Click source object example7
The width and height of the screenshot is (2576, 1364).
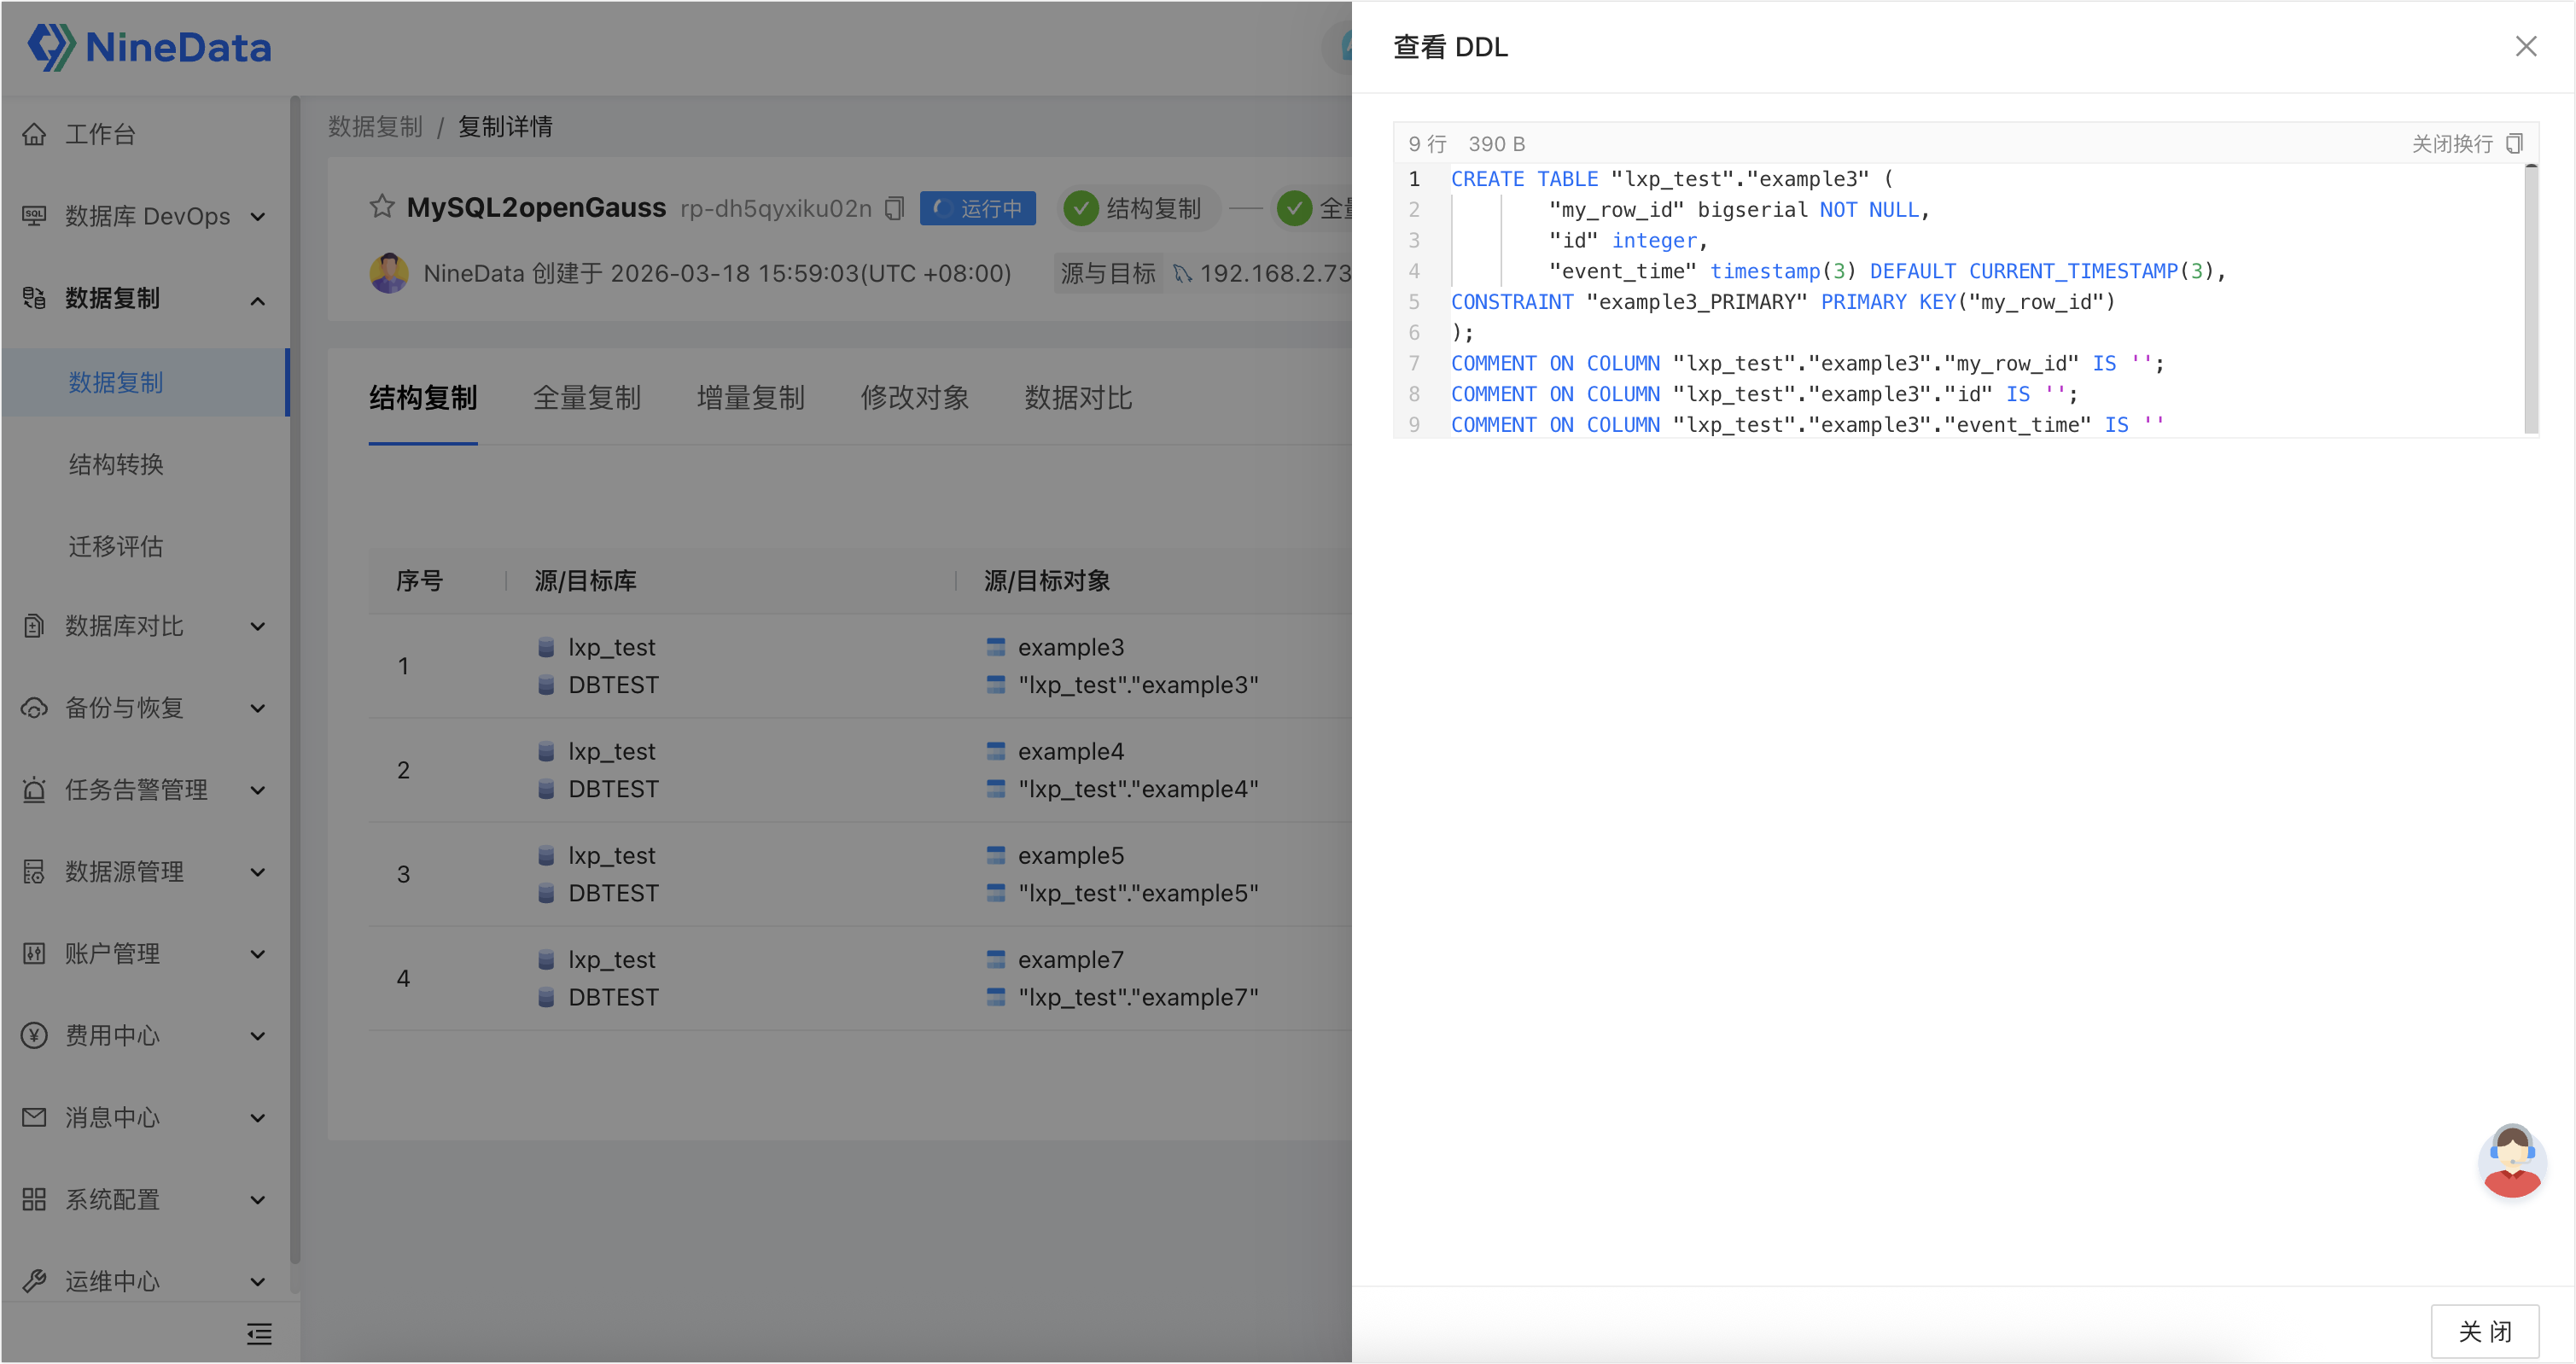coord(1071,960)
